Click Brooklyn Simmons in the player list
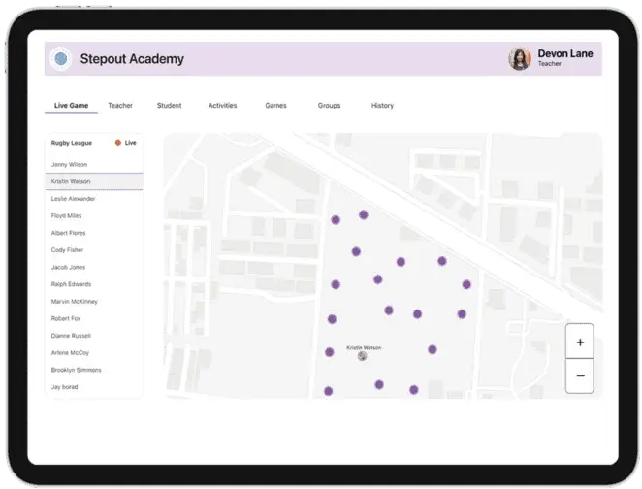This screenshot has width=642, height=489. pyautogui.click(x=77, y=370)
